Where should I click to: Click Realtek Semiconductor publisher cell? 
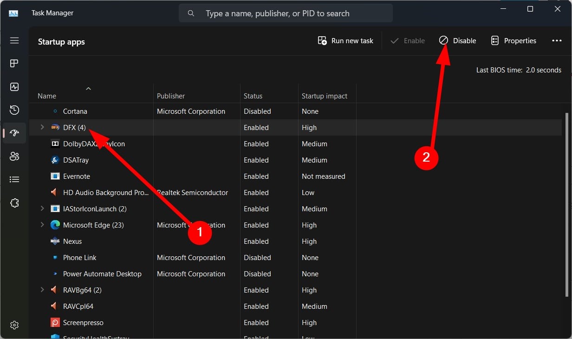193,193
